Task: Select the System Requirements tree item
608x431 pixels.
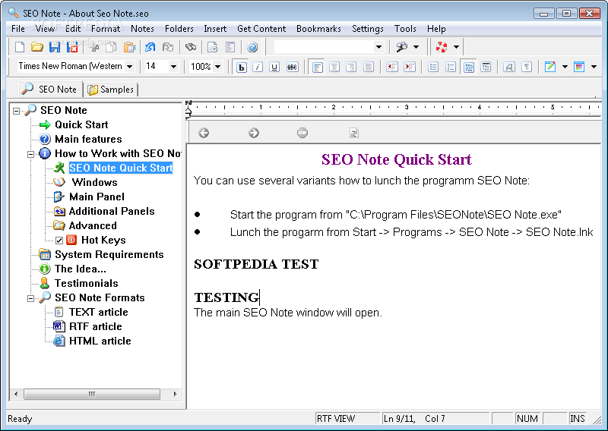Action: [x=109, y=254]
